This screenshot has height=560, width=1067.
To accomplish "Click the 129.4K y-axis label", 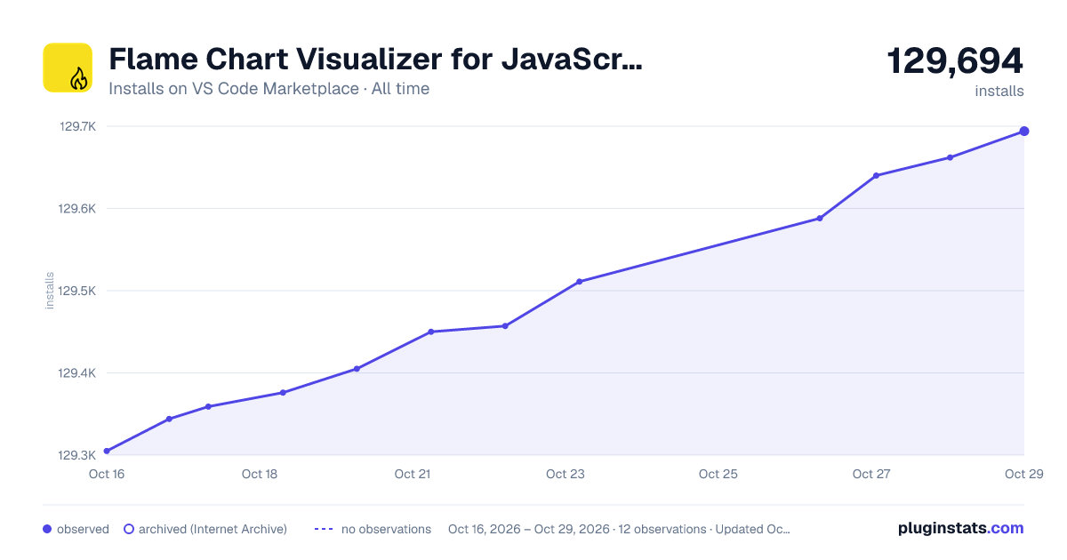I will click(77, 373).
